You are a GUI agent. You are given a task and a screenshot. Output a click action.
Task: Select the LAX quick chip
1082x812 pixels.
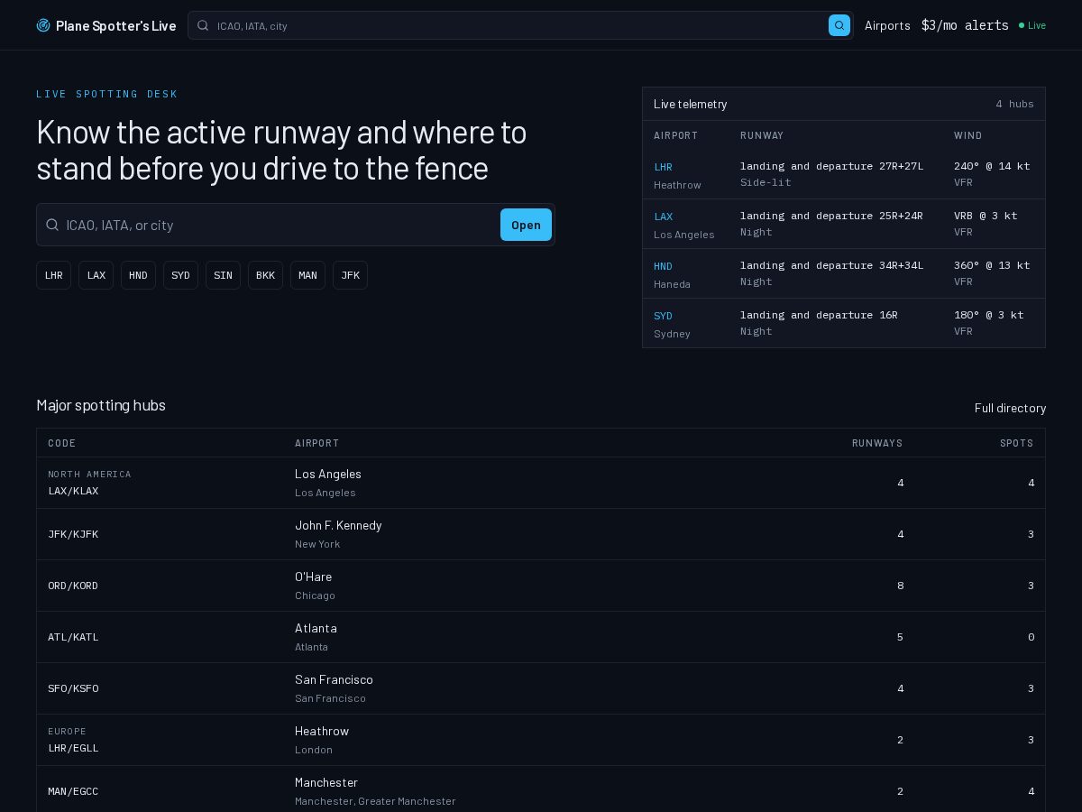point(96,275)
